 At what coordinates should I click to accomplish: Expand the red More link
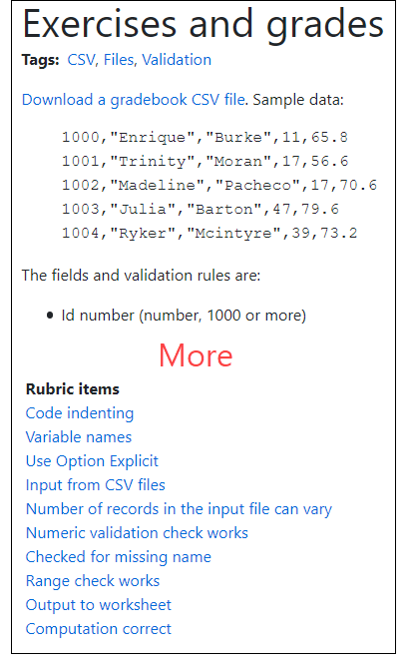click(196, 355)
